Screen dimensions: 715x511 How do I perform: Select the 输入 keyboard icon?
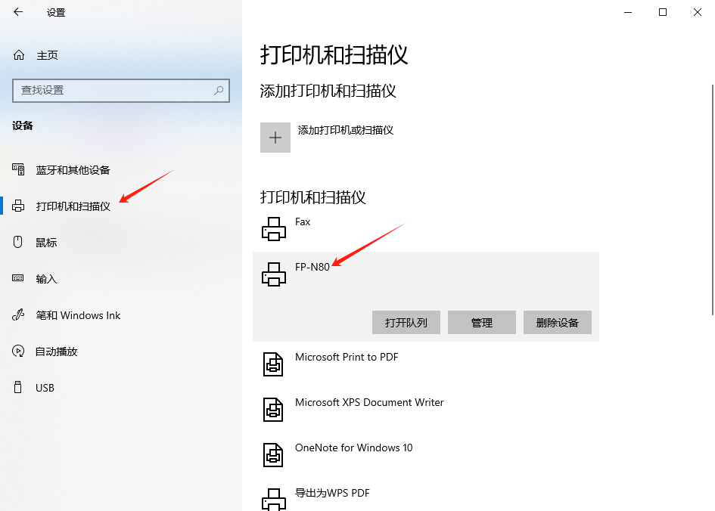pos(18,278)
